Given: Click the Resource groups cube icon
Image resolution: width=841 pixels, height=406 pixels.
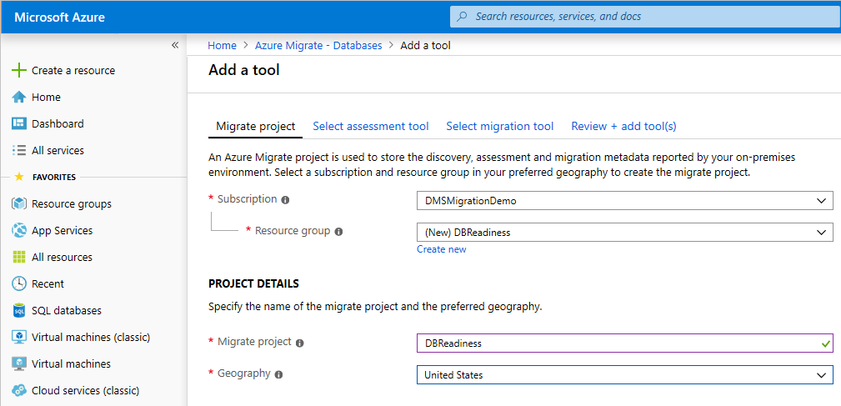Looking at the screenshot, I should coord(19,204).
